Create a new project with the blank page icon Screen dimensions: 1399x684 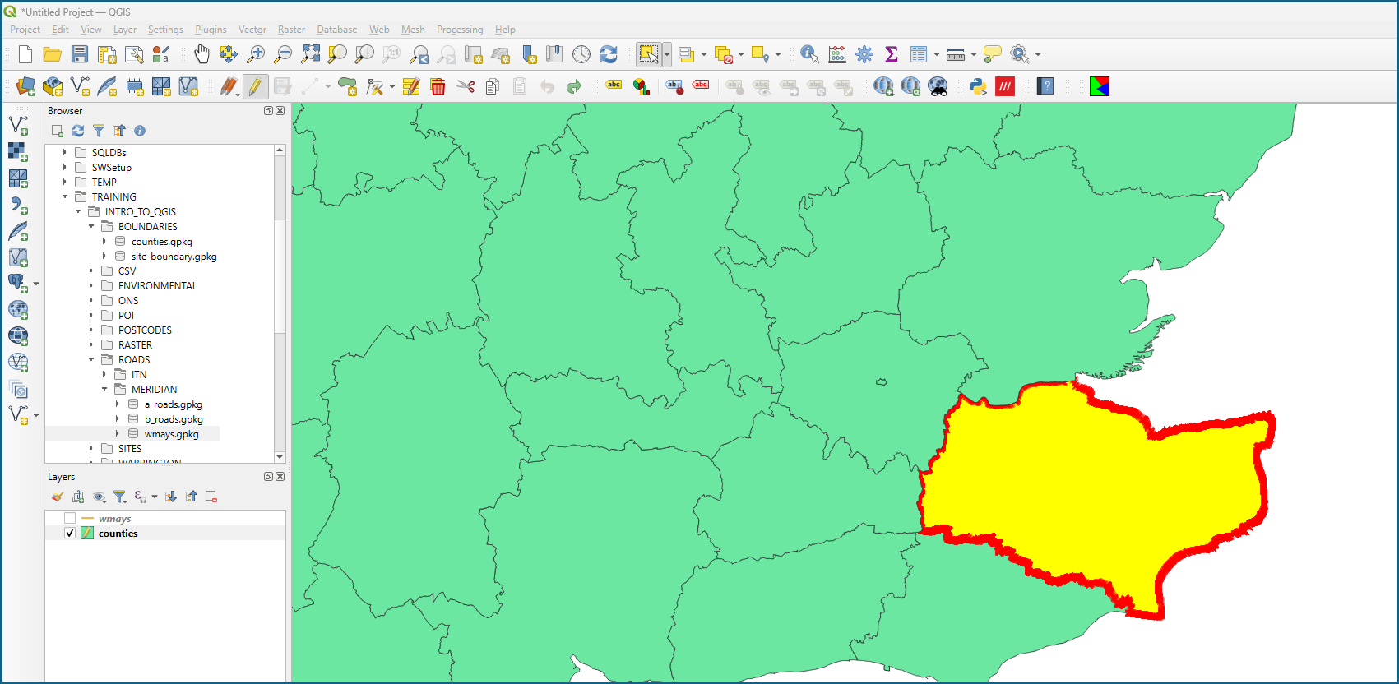pos(25,54)
